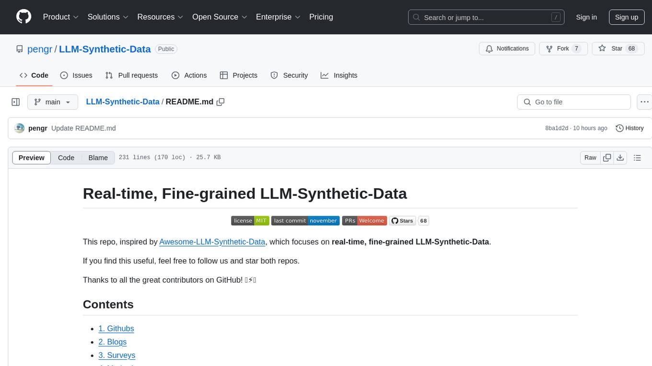The height and width of the screenshot is (366, 652).
Task: Jump to 3. Surveys section
Action: tap(117, 355)
